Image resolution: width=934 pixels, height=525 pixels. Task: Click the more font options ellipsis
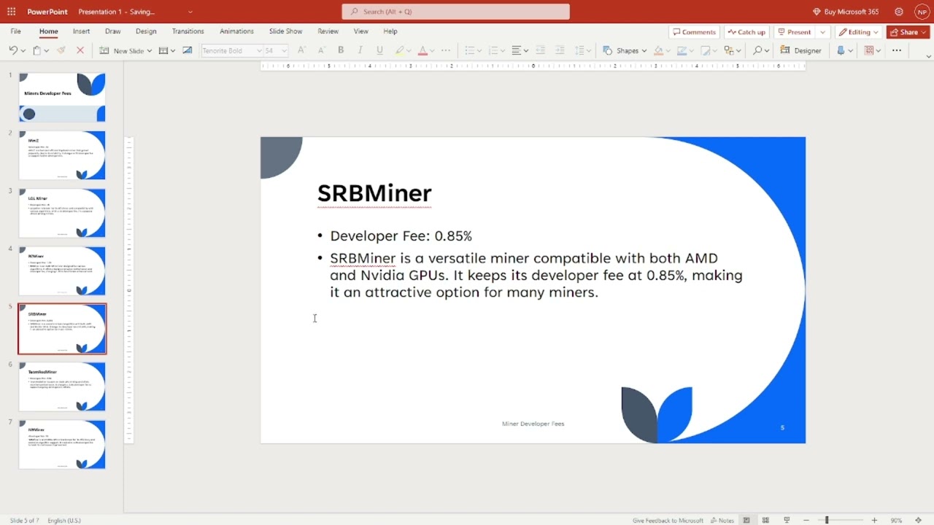point(446,50)
